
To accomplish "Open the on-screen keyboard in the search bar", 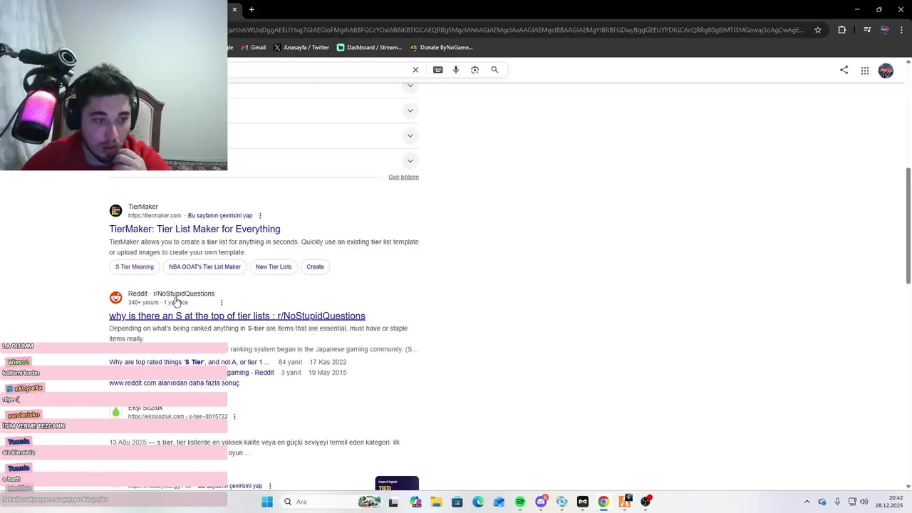I will click(437, 70).
